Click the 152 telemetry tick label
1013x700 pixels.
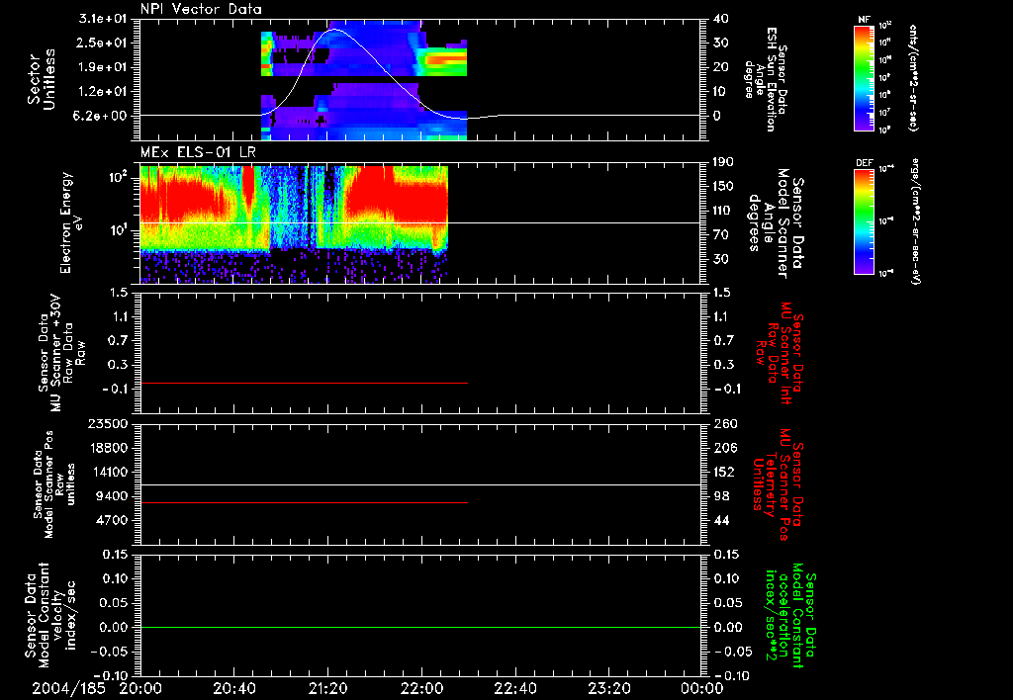click(724, 472)
